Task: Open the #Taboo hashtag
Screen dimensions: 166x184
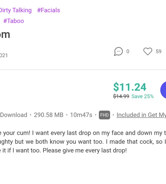Action: click(14, 21)
